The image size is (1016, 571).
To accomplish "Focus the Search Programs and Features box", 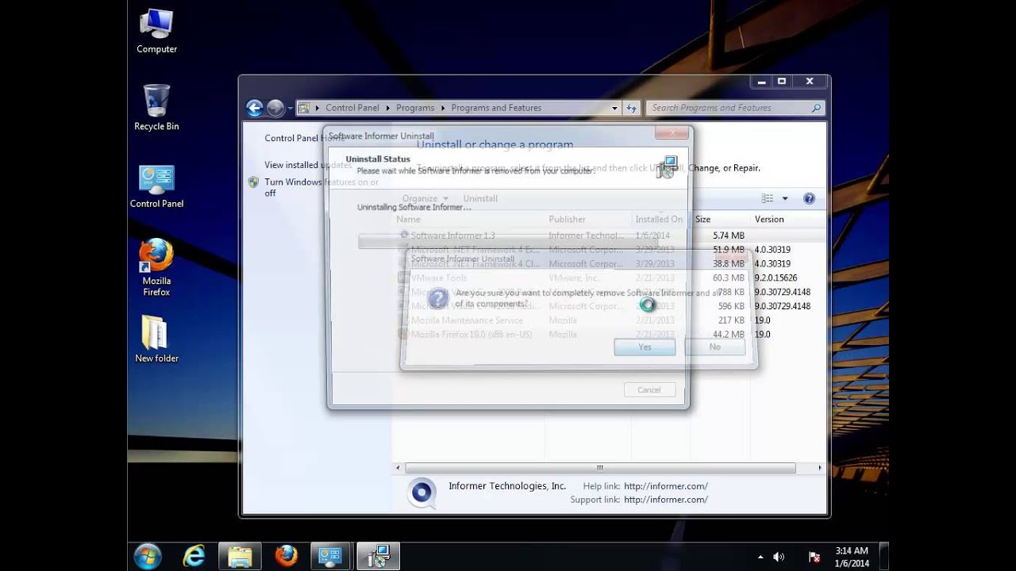I will click(x=735, y=108).
